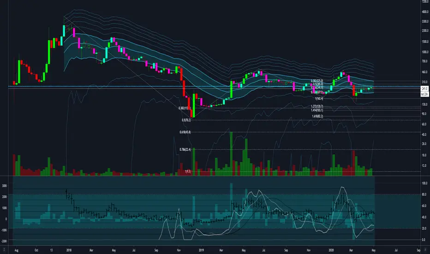The image size is (430, 254).
Task: Select the 1(9.5) Fibonacci level label
Action: click(188, 172)
